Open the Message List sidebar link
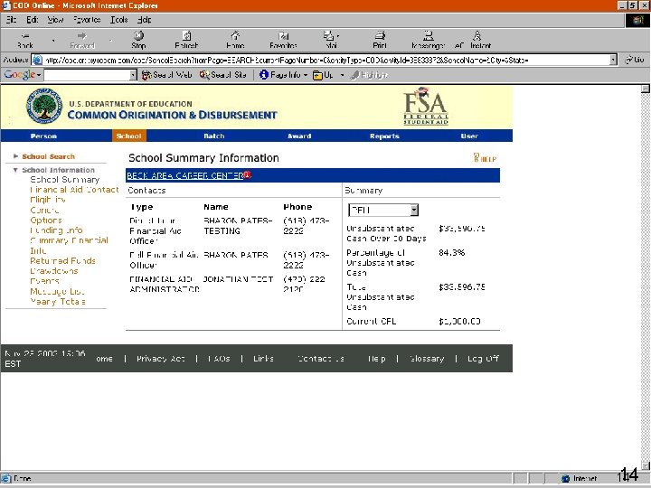This screenshot has height=488, width=651. pyautogui.click(x=57, y=291)
